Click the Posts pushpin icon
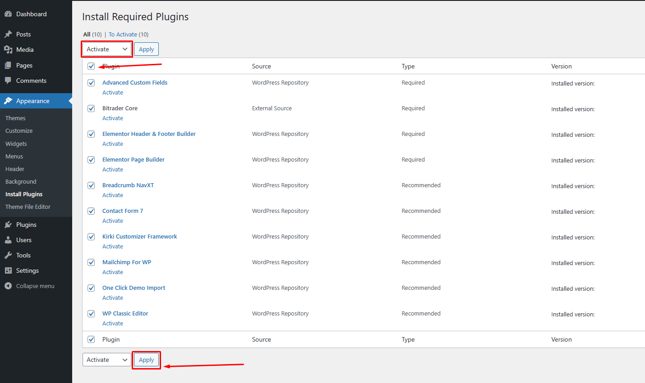Screen dimensions: 645x383 tap(8, 34)
